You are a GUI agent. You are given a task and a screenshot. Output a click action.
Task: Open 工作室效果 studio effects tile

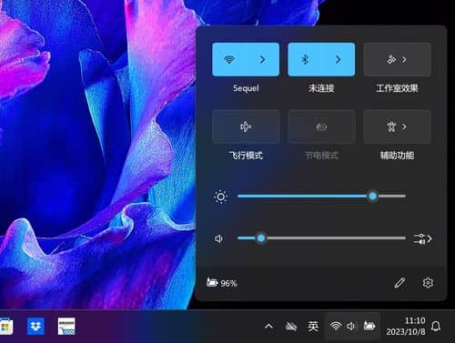click(397, 59)
